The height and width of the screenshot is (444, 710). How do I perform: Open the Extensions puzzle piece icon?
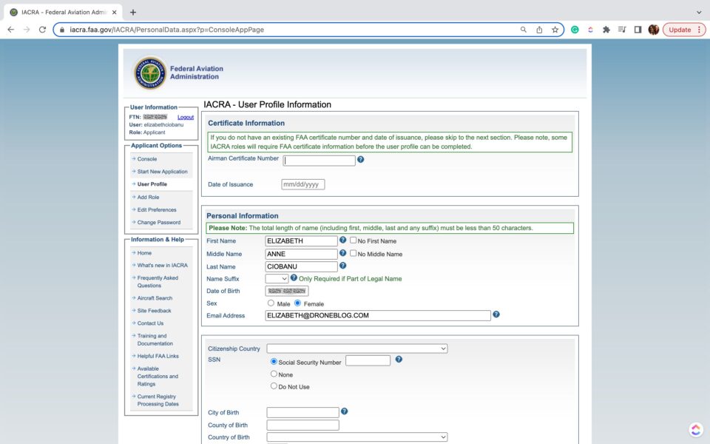coord(606,30)
